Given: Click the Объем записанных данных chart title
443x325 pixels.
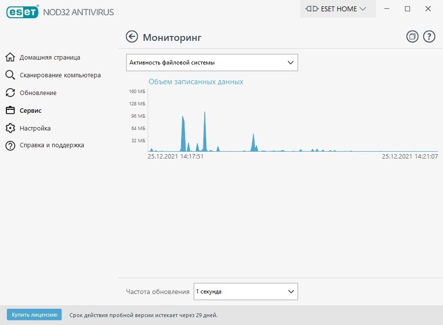Looking at the screenshot, I should 196,82.
